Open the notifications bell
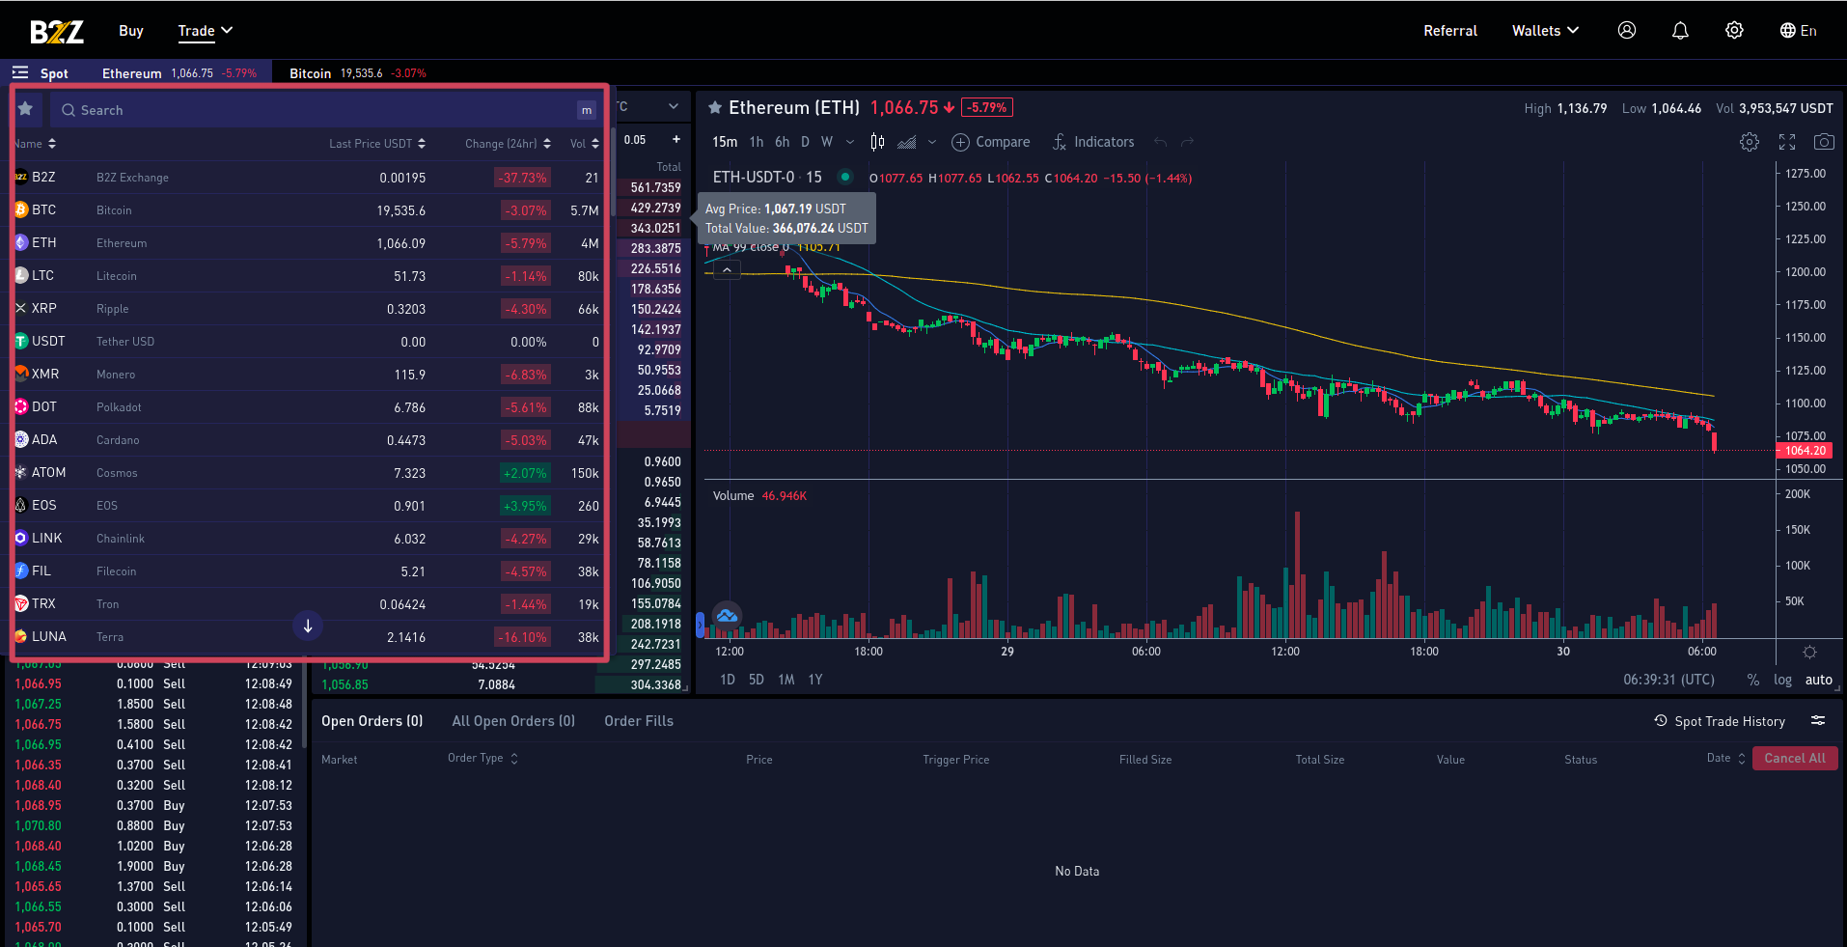The width and height of the screenshot is (1847, 947). coord(1680,31)
